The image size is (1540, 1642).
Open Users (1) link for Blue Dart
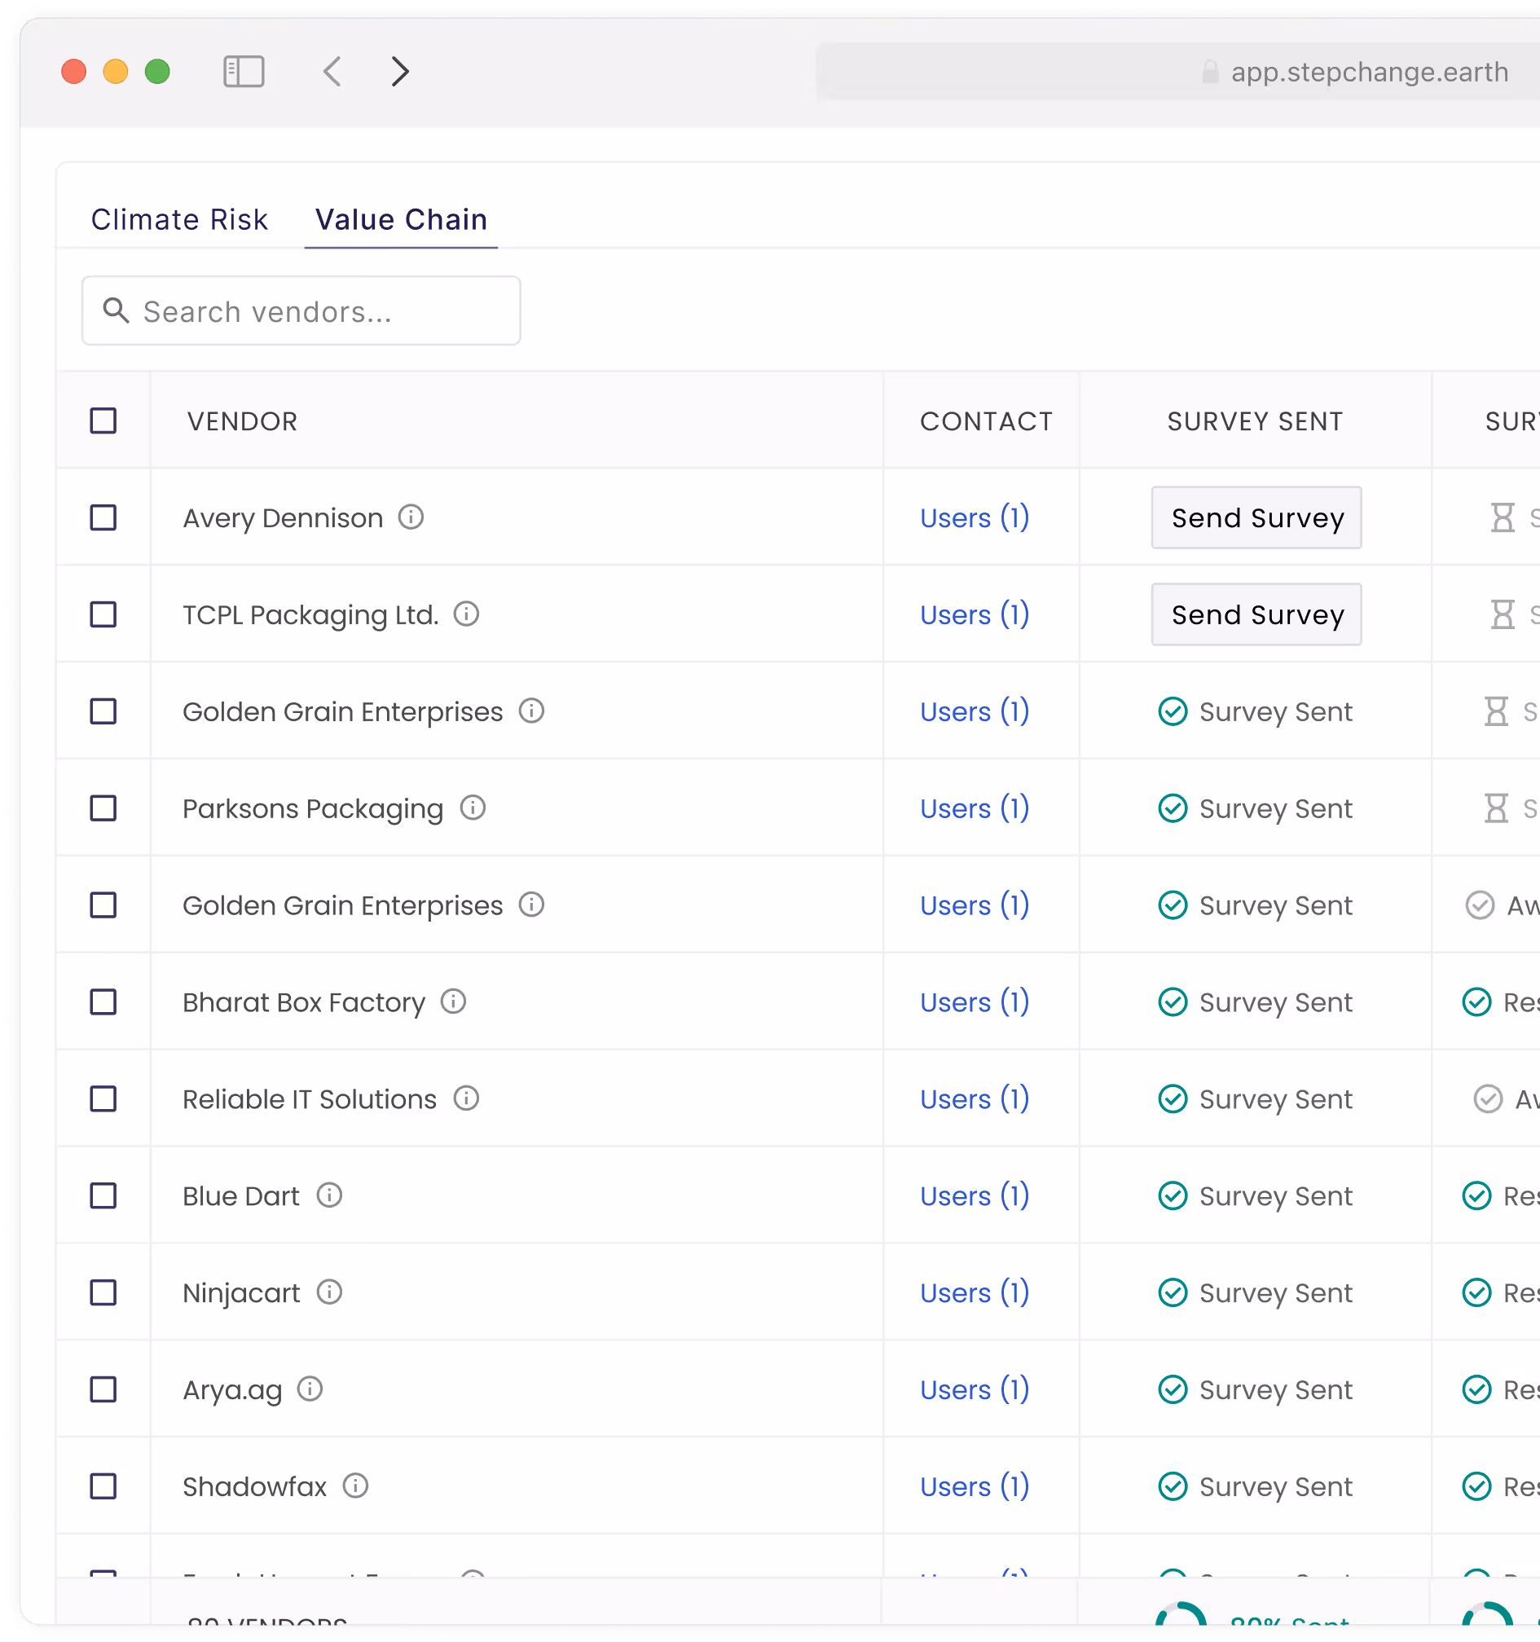pos(975,1195)
